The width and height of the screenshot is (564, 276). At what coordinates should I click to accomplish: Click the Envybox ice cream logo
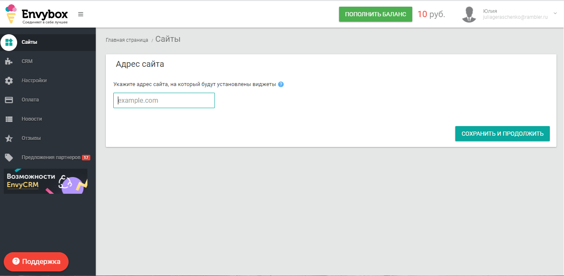pos(11,13)
